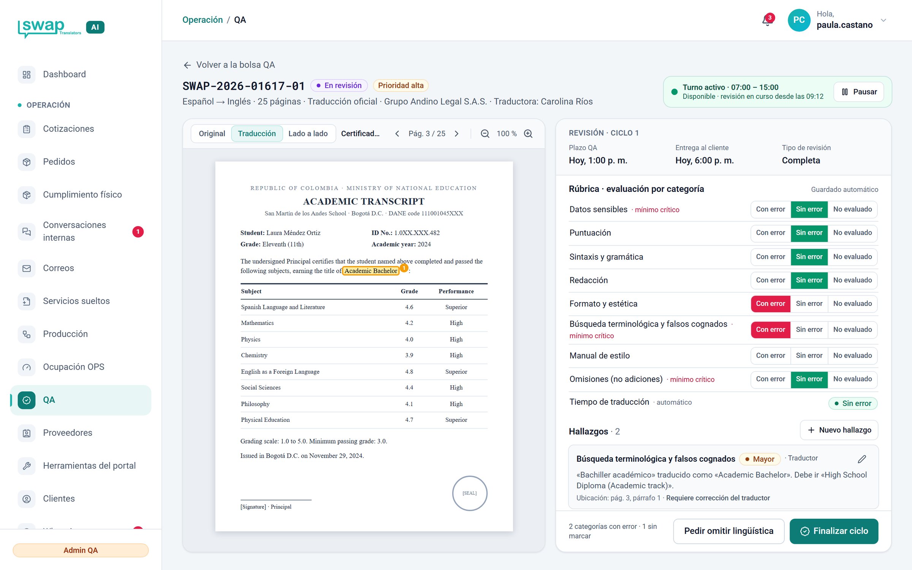Click the PC user avatar

(799, 20)
